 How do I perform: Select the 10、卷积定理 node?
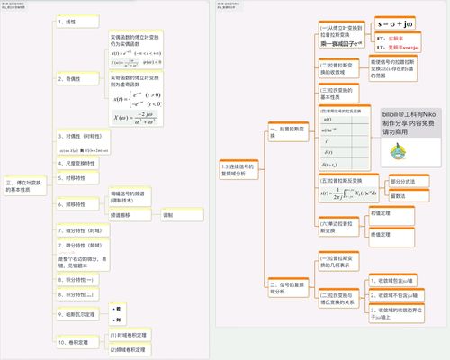(x=77, y=342)
